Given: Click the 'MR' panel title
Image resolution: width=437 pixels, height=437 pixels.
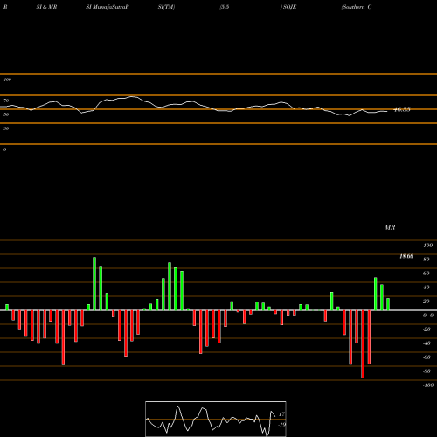Looking at the screenshot, I should 390,227.
